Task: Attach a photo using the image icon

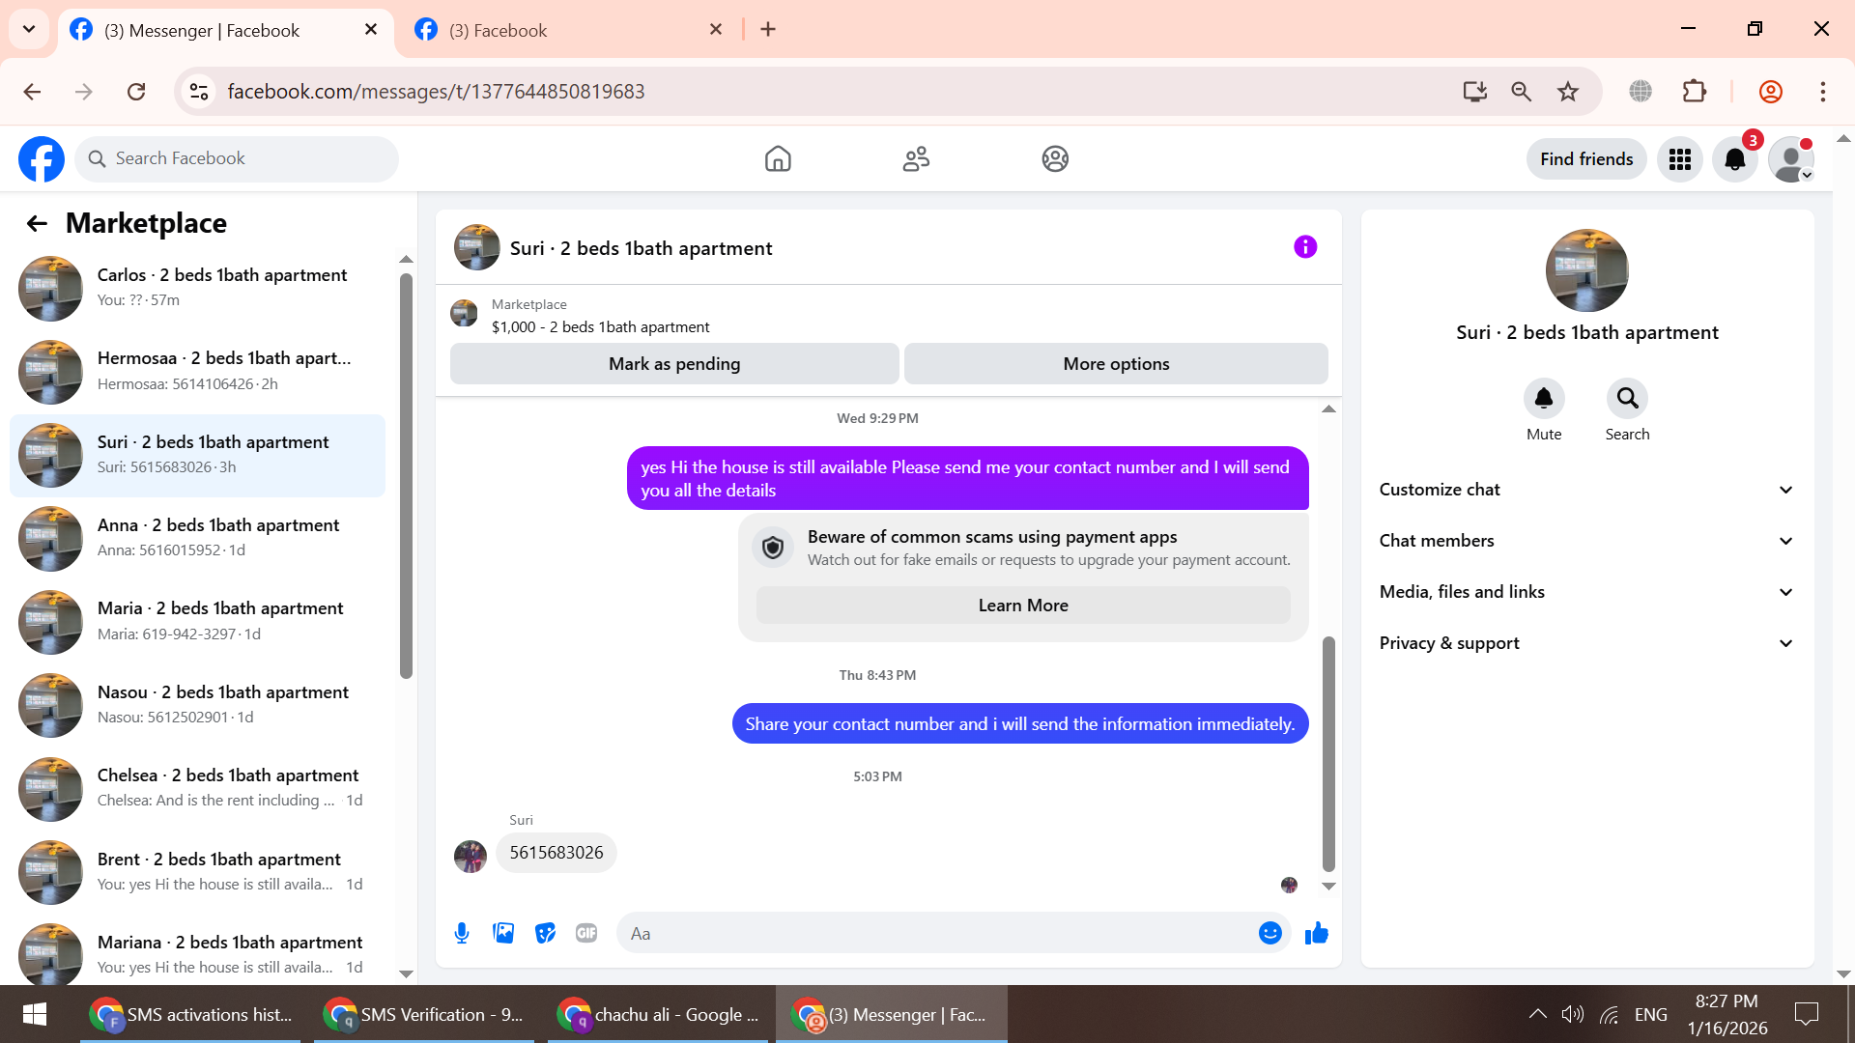Action: [x=503, y=933]
